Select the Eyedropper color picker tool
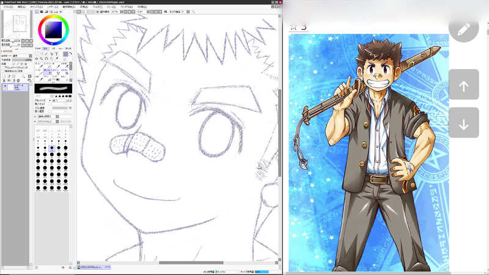The image size is (489, 275). 56,59
